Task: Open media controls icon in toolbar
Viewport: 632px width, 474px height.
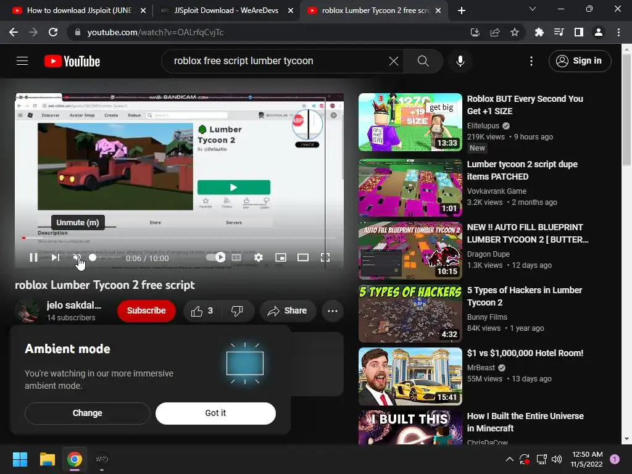Action: point(559,32)
